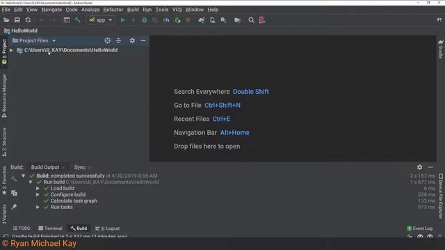Expand the Run tasks node

(38, 207)
